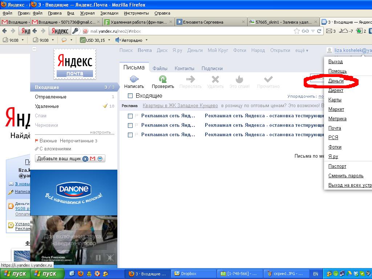
Task: Click the user avatar beside liza.koshelek
Action: pos(329,50)
